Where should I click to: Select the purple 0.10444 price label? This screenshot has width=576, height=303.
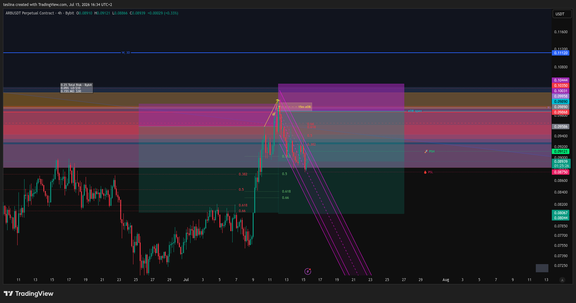(561, 80)
